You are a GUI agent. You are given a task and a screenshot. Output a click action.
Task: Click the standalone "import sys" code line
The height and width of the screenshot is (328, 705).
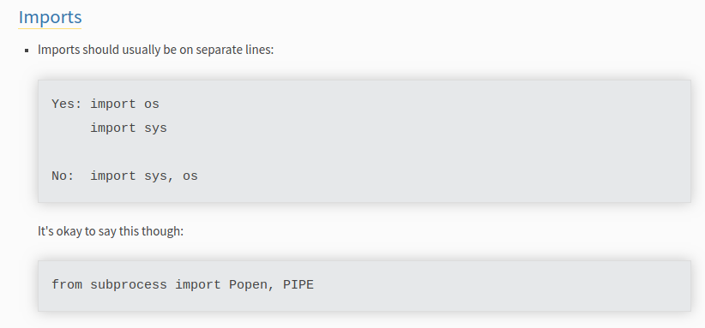point(129,128)
